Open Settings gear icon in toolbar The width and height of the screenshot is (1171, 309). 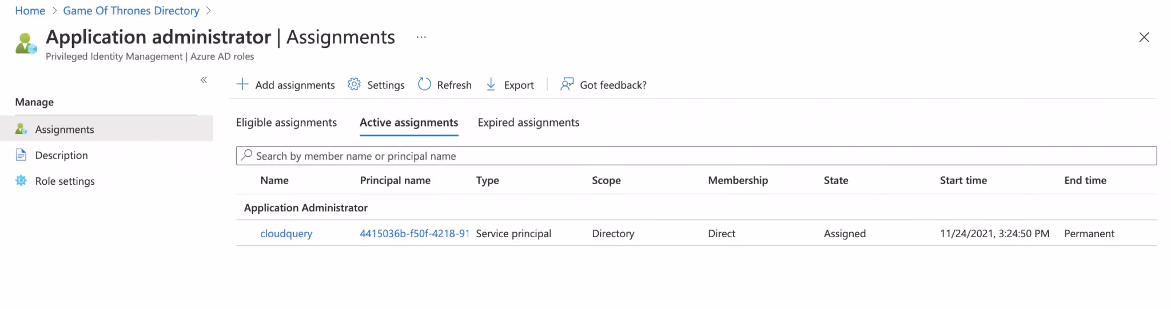click(x=354, y=84)
